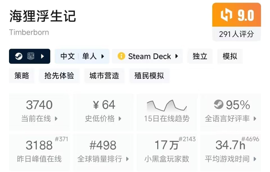Viewport: 270px width, 172px height.
Task: Click the Epic Games store icon
Action: (x=31, y=56)
